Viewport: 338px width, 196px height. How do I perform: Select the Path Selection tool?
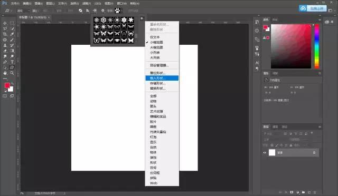point(5,68)
